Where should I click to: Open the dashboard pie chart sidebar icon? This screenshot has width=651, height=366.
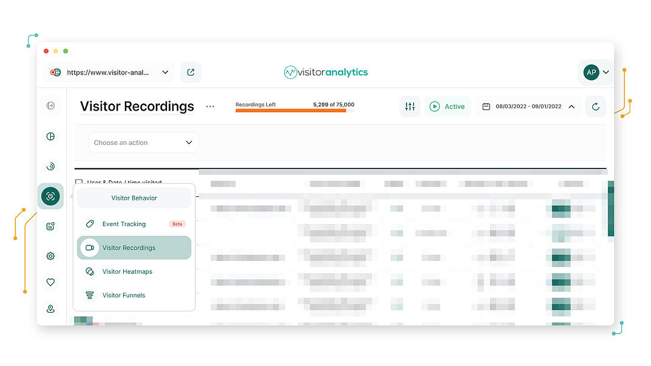(x=51, y=136)
